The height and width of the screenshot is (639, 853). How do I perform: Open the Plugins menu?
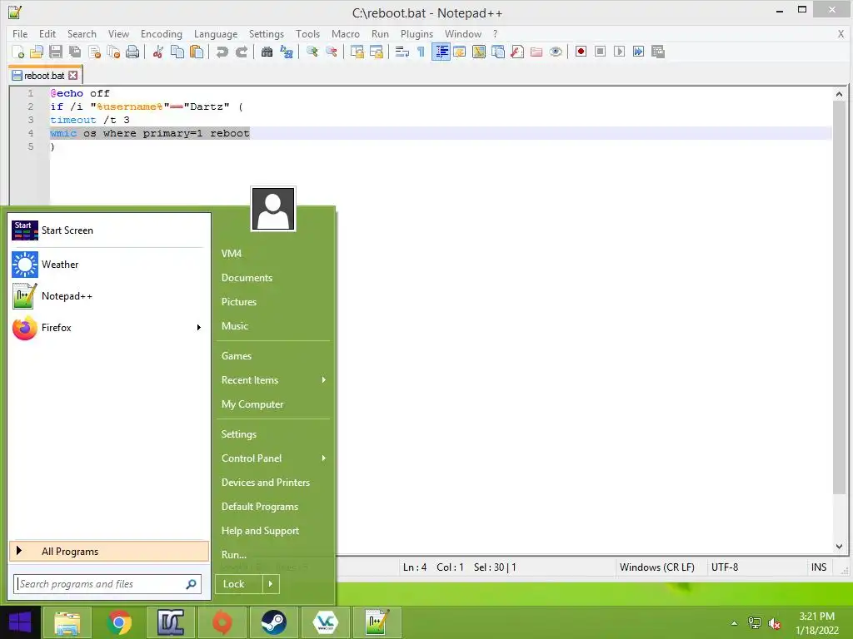point(417,33)
